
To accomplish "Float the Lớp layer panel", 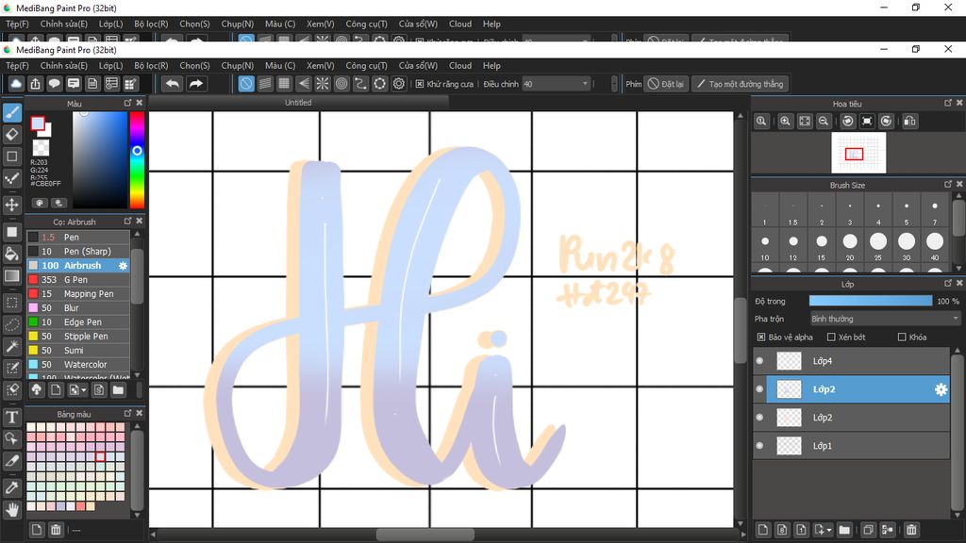I will click(x=947, y=283).
